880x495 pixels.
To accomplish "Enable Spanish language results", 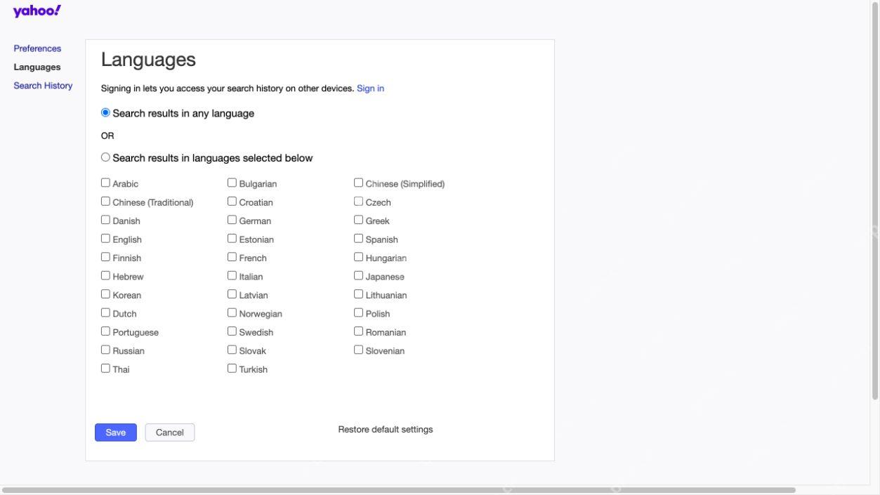I will pos(359,239).
